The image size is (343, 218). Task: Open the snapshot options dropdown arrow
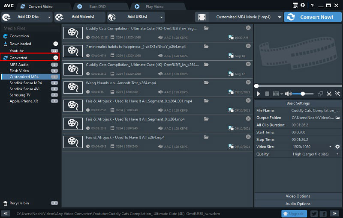point(282,94)
